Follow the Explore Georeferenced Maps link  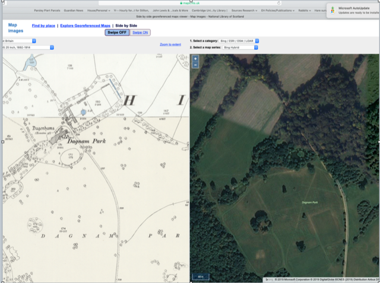coord(85,26)
